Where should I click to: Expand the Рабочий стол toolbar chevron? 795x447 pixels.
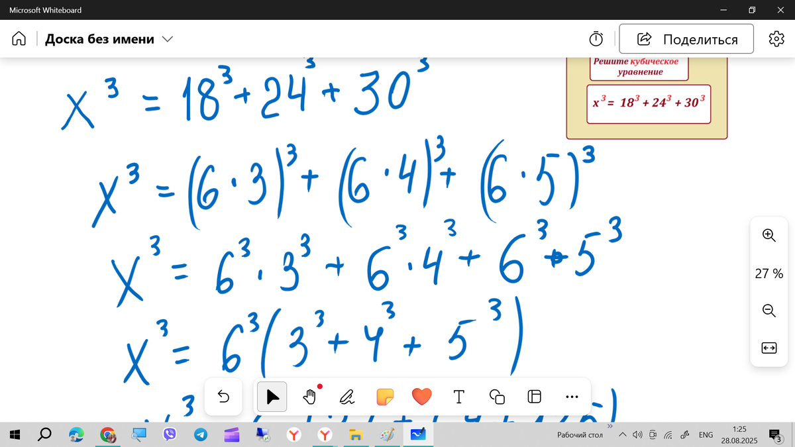(610, 426)
